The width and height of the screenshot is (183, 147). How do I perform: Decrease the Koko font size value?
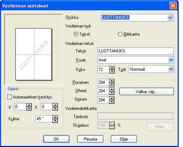tap(112, 71)
